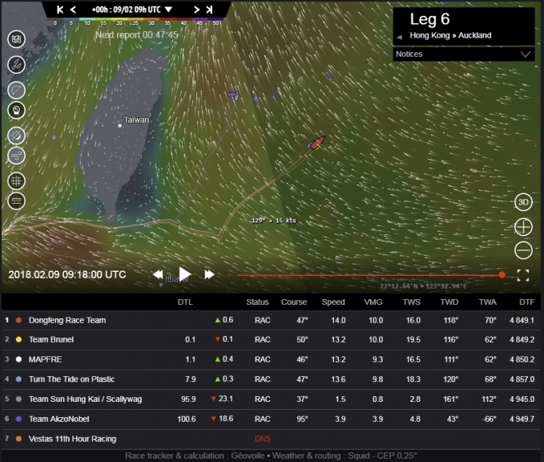This screenshot has width=544, height=462.
Task: Open the folded map view icon
Action: pos(16,39)
